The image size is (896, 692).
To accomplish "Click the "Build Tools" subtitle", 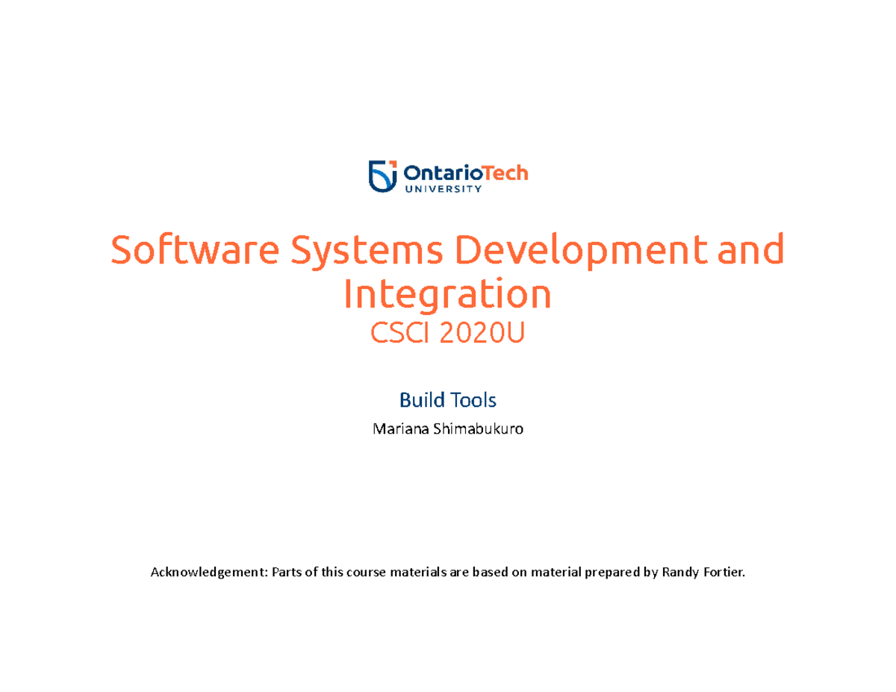I will (448, 400).
